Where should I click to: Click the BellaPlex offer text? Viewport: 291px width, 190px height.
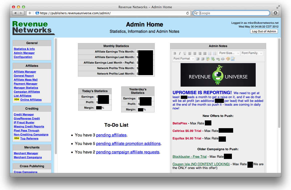pos(180,123)
